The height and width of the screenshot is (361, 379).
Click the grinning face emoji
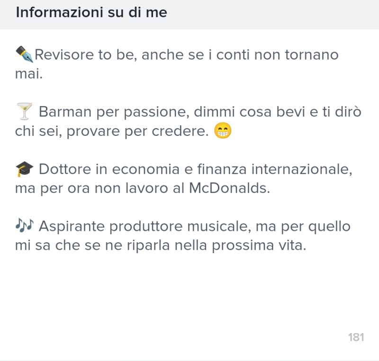click(x=222, y=131)
